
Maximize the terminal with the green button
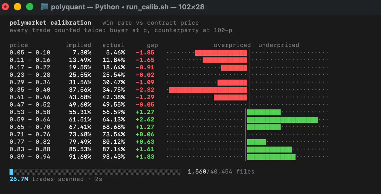point(30,6)
